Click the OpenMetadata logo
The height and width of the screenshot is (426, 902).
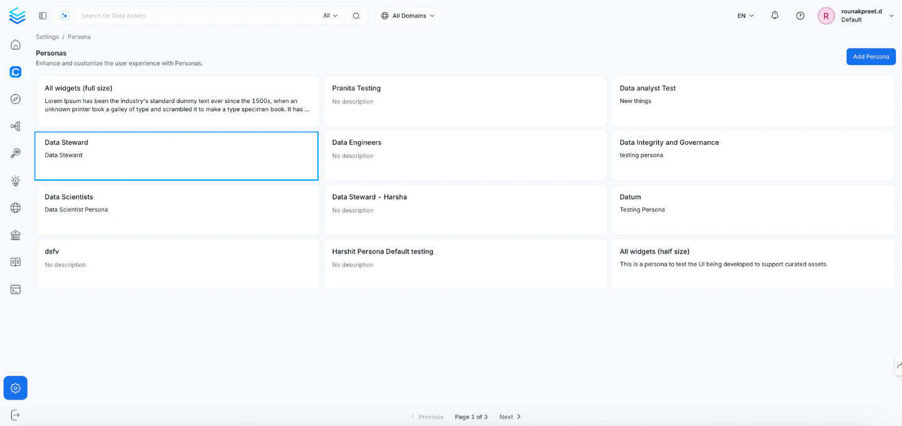coord(17,16)
